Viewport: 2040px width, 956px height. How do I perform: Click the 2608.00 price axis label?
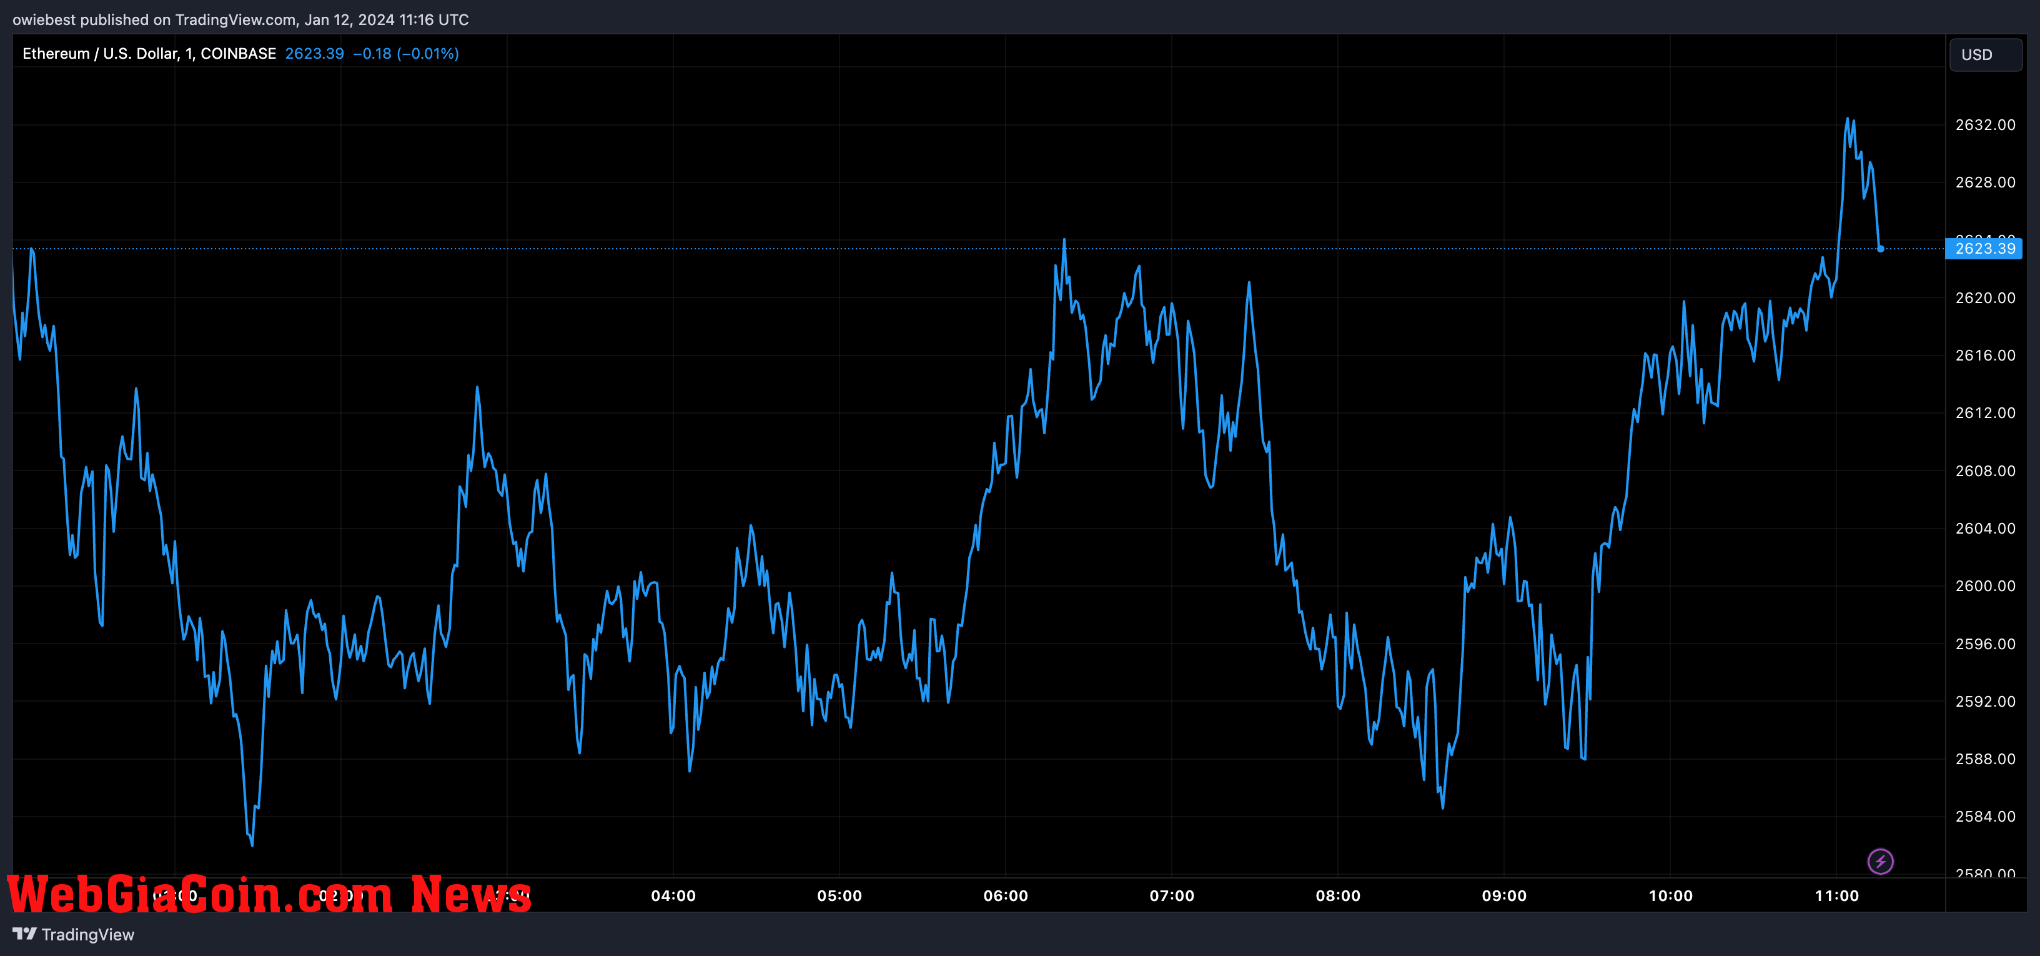click(x=1986, y=471)
